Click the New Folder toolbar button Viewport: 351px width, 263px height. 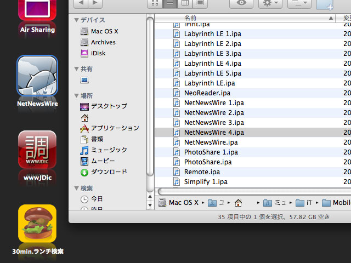[x=325, y=4]
